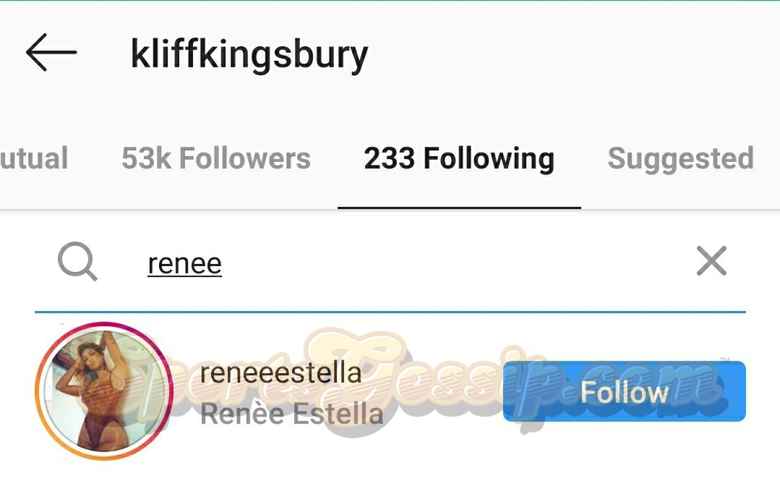The height and width of the screenshot is (494, 780).
Task: Open the Suggested tab
Action: pos(680,158)
